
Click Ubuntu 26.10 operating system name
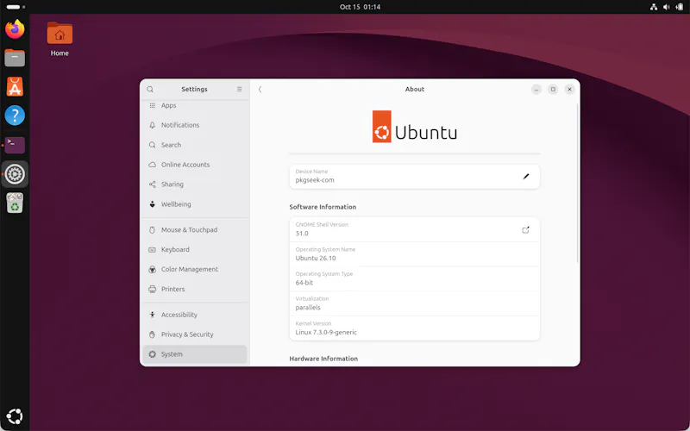(x=316, y=258)
